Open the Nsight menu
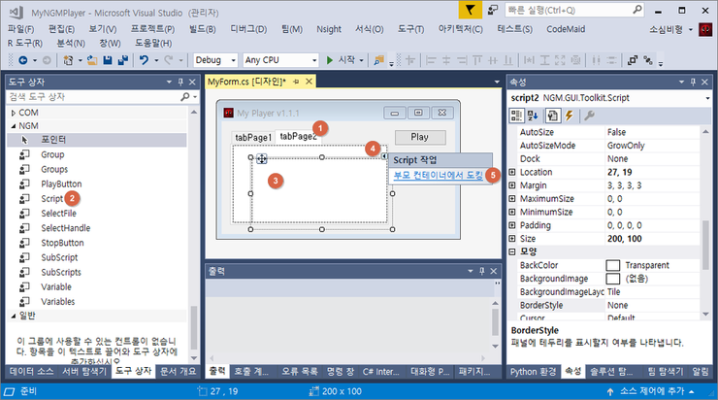The height and width of the screenshot is (400, 718). (x=329, y=29)
